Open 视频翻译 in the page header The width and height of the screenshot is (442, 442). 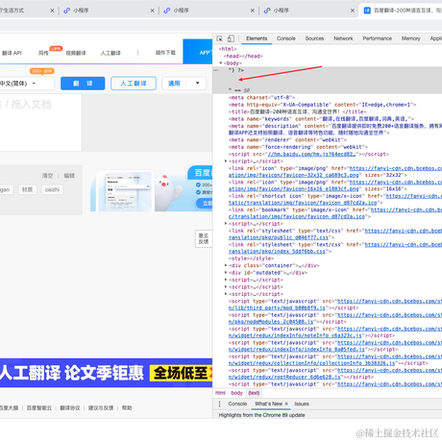click(76, 53)
